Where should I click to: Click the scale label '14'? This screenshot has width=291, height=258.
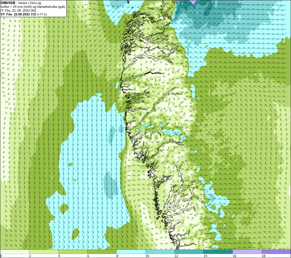pyautogui.click(x=205, y=256)
